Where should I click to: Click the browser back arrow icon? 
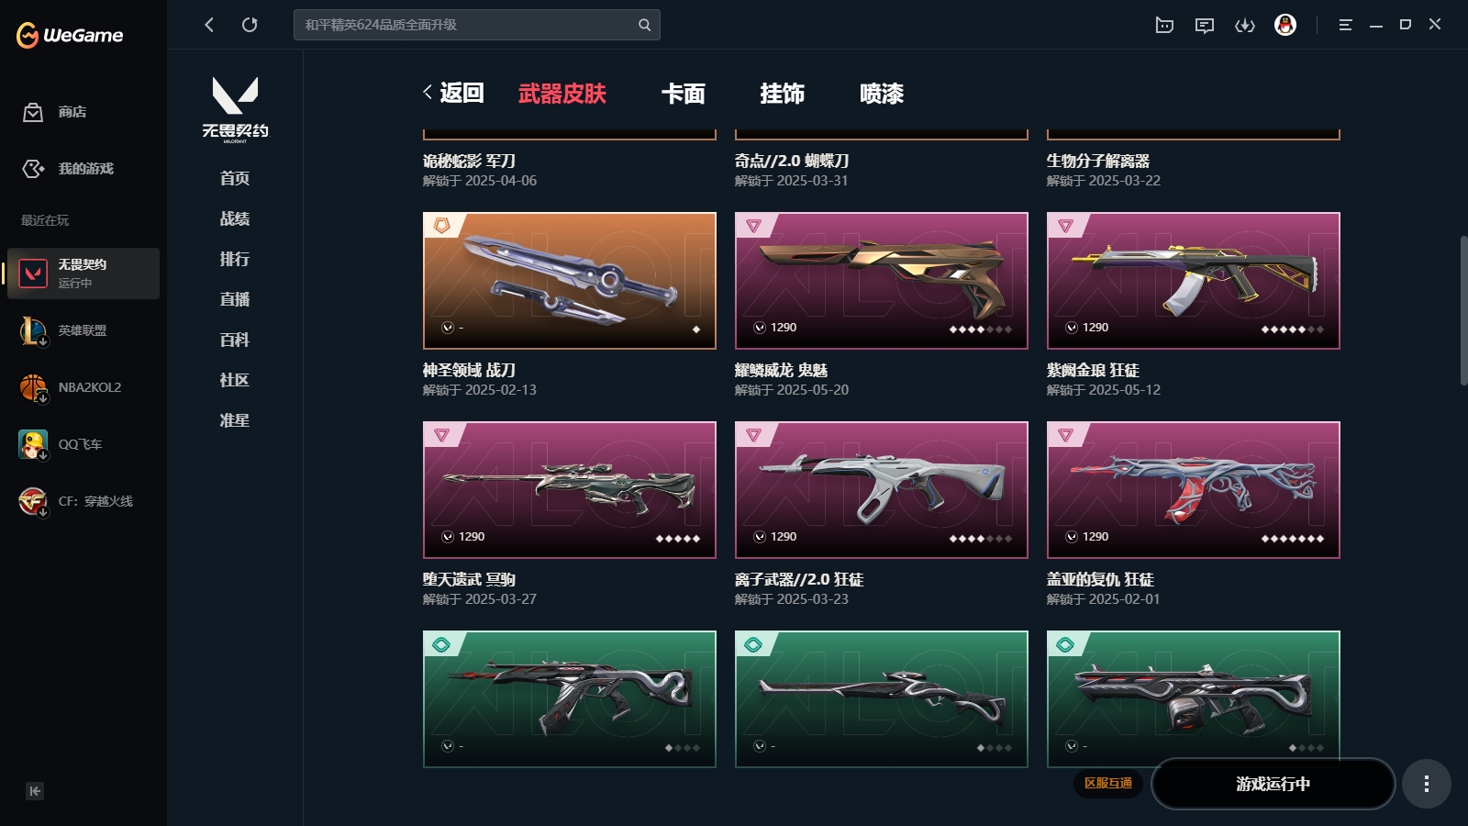pyautogui.click(x=209, y=25)
